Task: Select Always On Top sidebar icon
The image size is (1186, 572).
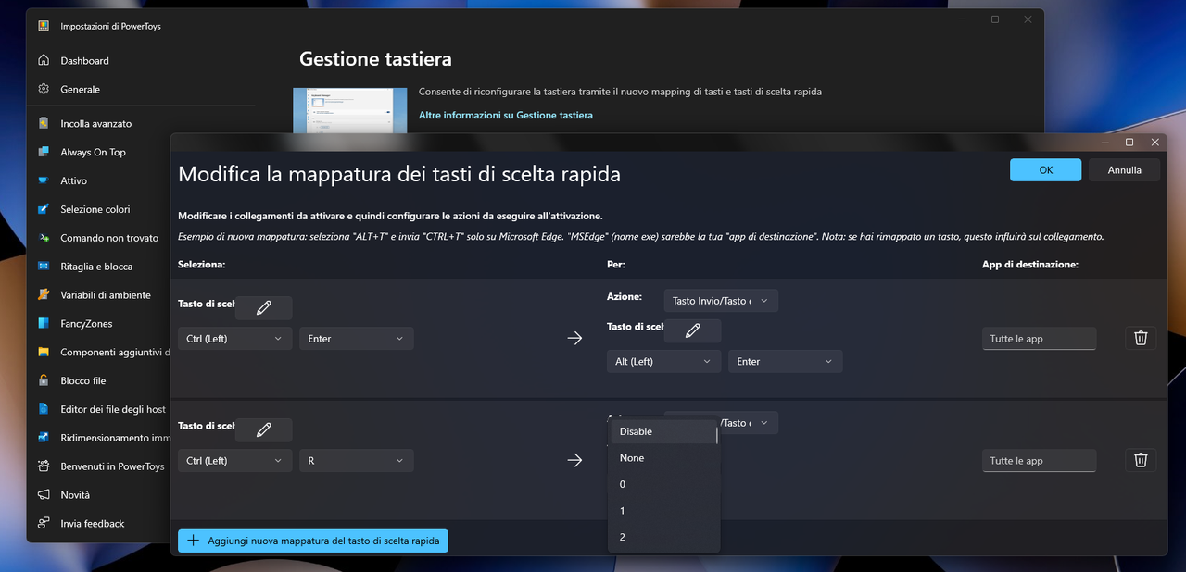Action: click(44, 152)
